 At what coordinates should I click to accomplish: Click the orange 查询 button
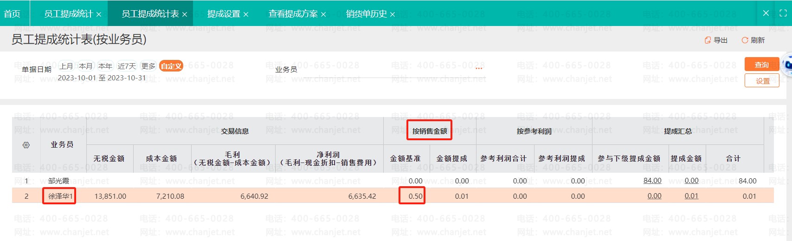point(761,65)
